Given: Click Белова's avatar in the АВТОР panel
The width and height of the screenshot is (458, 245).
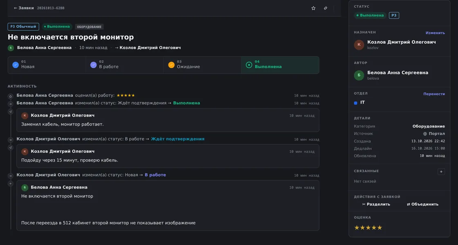Looking at the screenshot, I should coord(359,75).
